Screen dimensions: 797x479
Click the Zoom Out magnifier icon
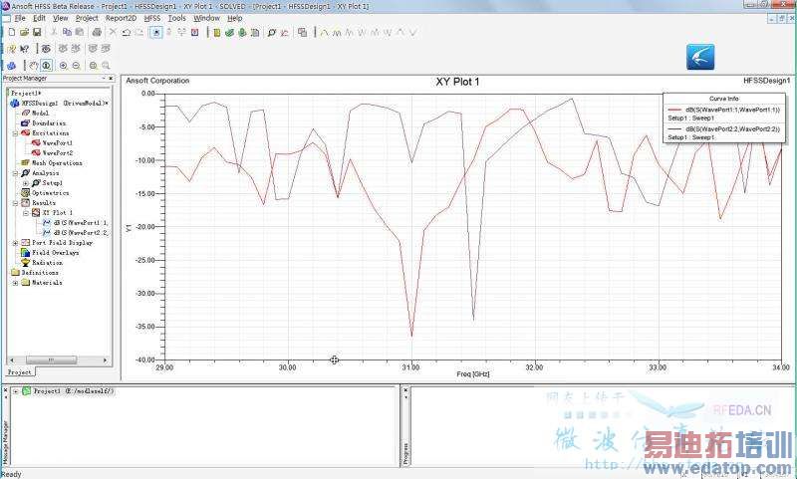(76, 66)
